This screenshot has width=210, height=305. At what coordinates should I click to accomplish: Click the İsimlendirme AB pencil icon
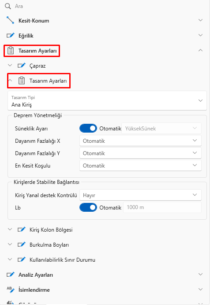(x=11, y=290)
